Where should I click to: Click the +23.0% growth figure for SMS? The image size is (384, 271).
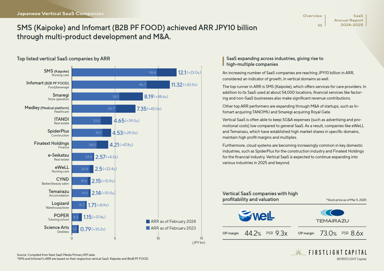coord(194,73)
